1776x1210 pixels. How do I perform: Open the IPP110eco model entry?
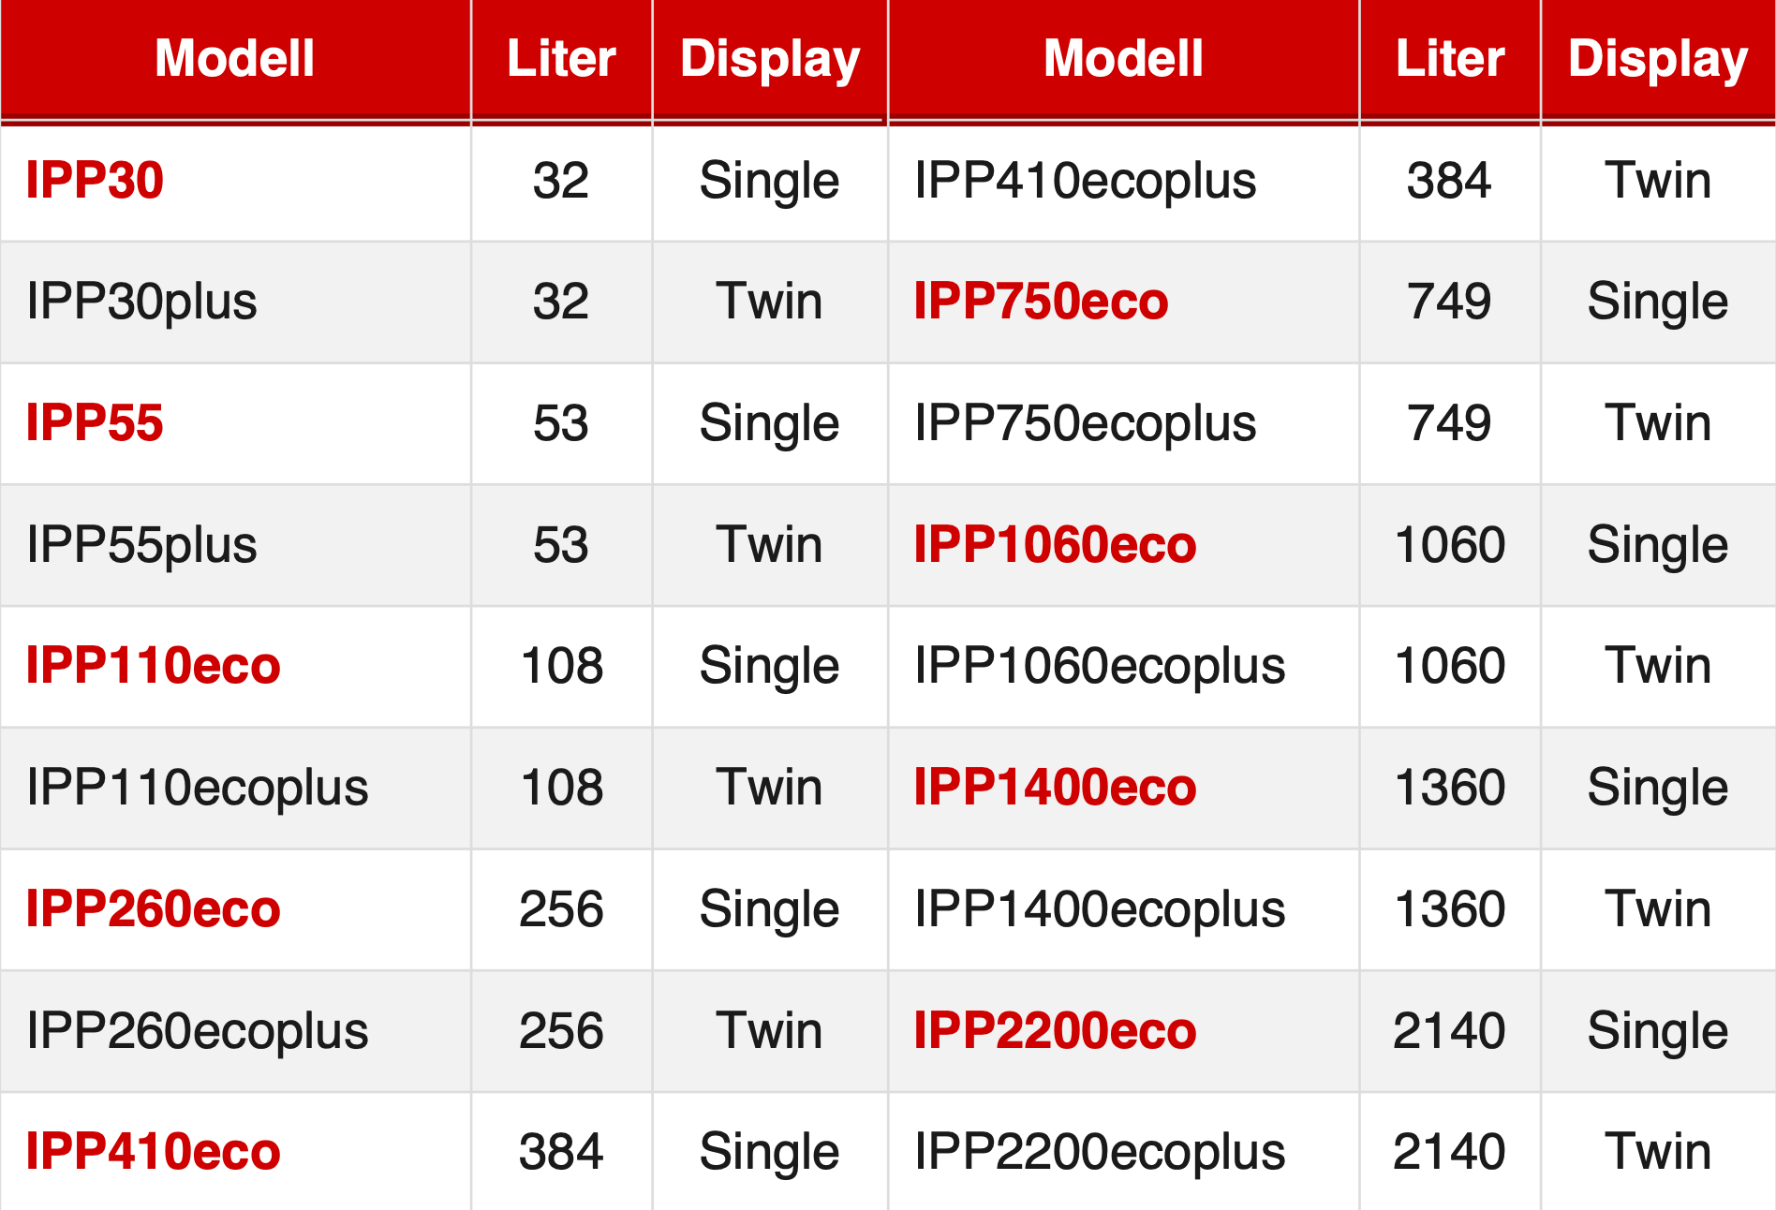pyautogui.click(x=153, y=665)
